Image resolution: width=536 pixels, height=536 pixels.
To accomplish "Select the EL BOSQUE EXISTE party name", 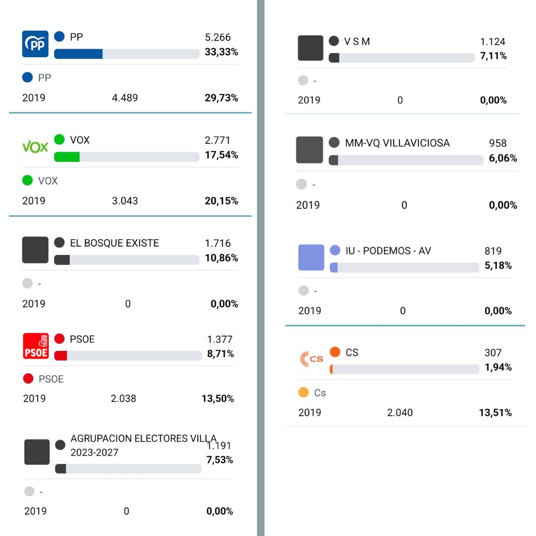I will [x=114, y=243].
